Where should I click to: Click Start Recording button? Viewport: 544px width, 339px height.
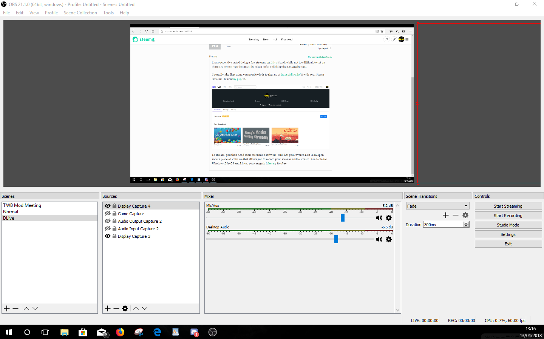tap(508, 216)
